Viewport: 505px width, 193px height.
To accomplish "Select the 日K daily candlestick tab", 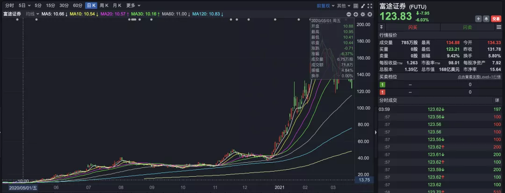I will (91, 6).
